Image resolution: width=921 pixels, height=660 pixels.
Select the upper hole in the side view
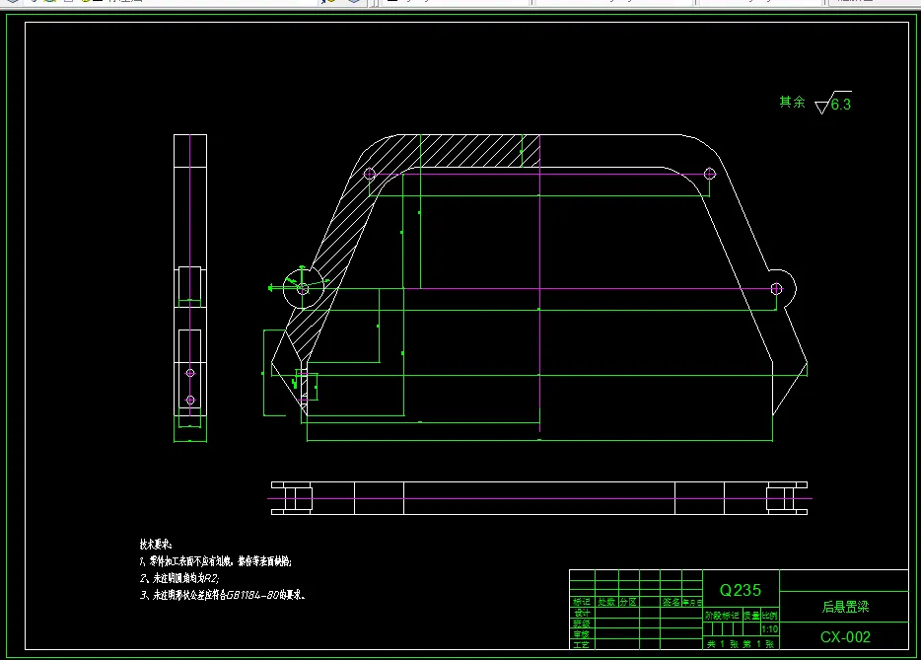tap(190, 373)
